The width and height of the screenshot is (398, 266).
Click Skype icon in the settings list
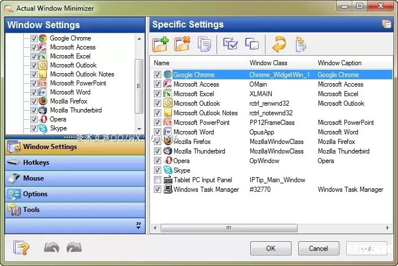click(x=168, y=170)
